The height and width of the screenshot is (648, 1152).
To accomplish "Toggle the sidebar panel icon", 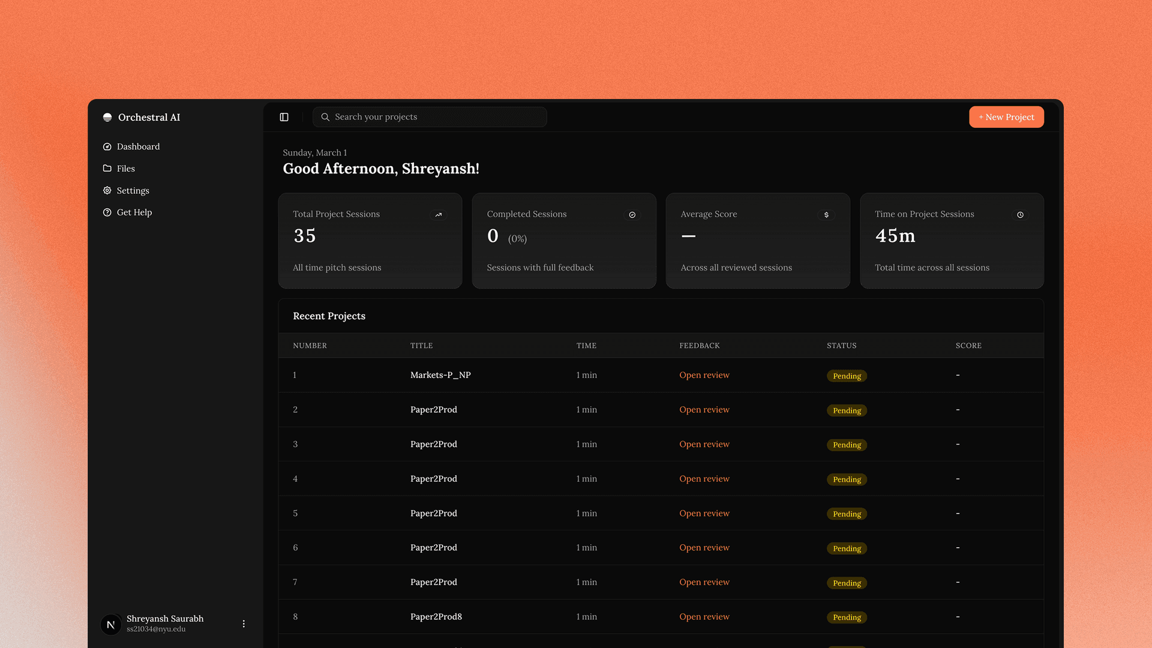I will 284,117.
